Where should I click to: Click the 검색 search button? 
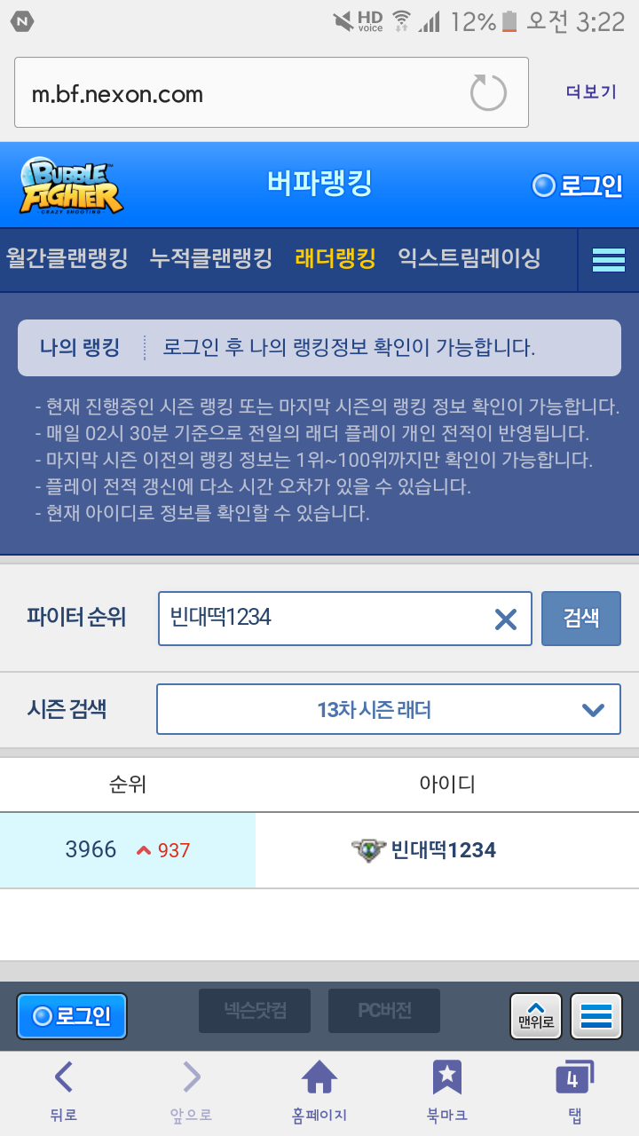581,619
